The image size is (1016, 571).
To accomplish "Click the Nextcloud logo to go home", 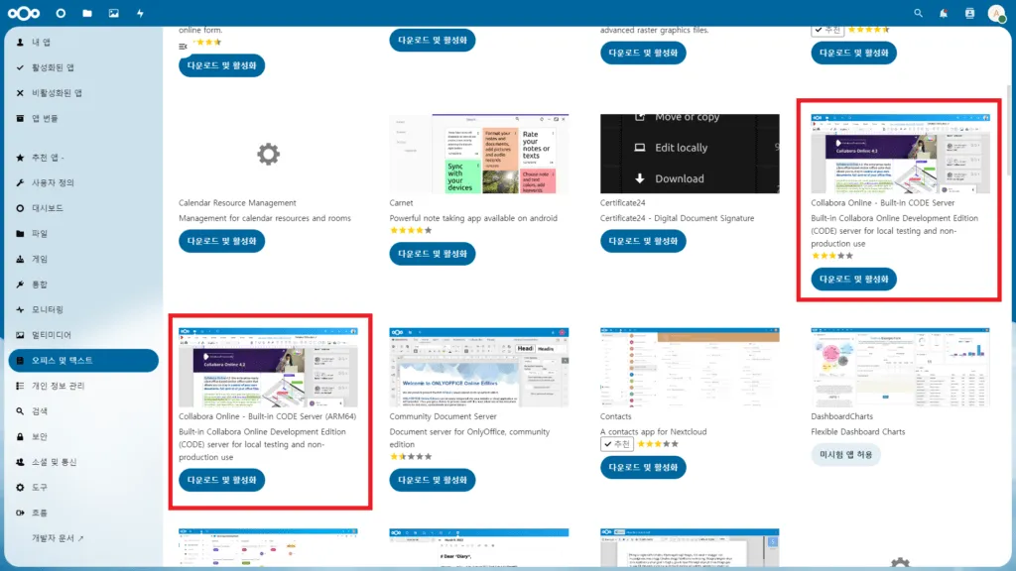I will coord(22,13).
